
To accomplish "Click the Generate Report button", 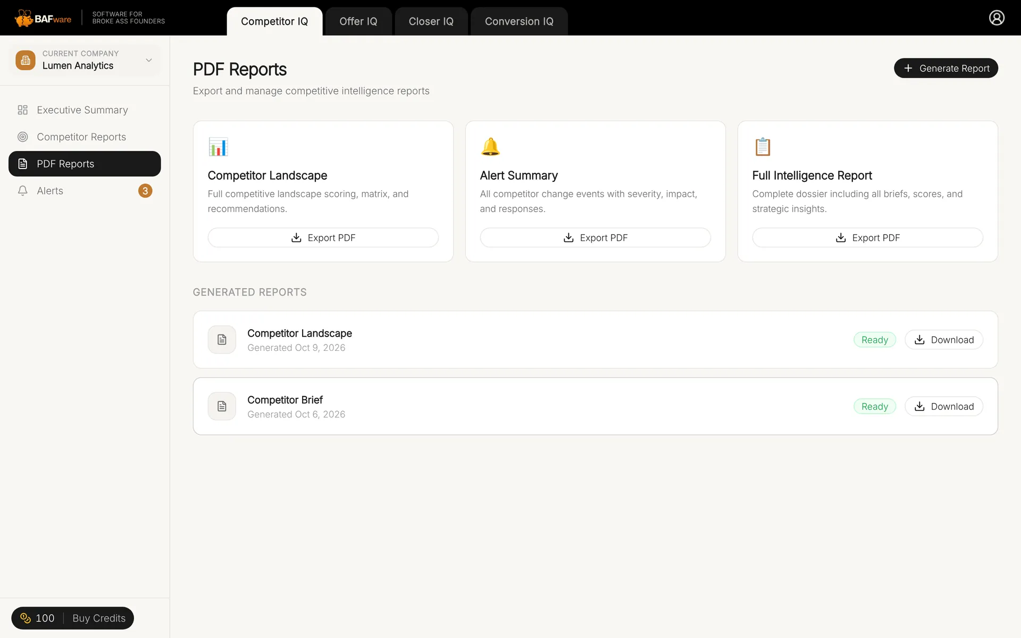I will click(x=945, y=68).
